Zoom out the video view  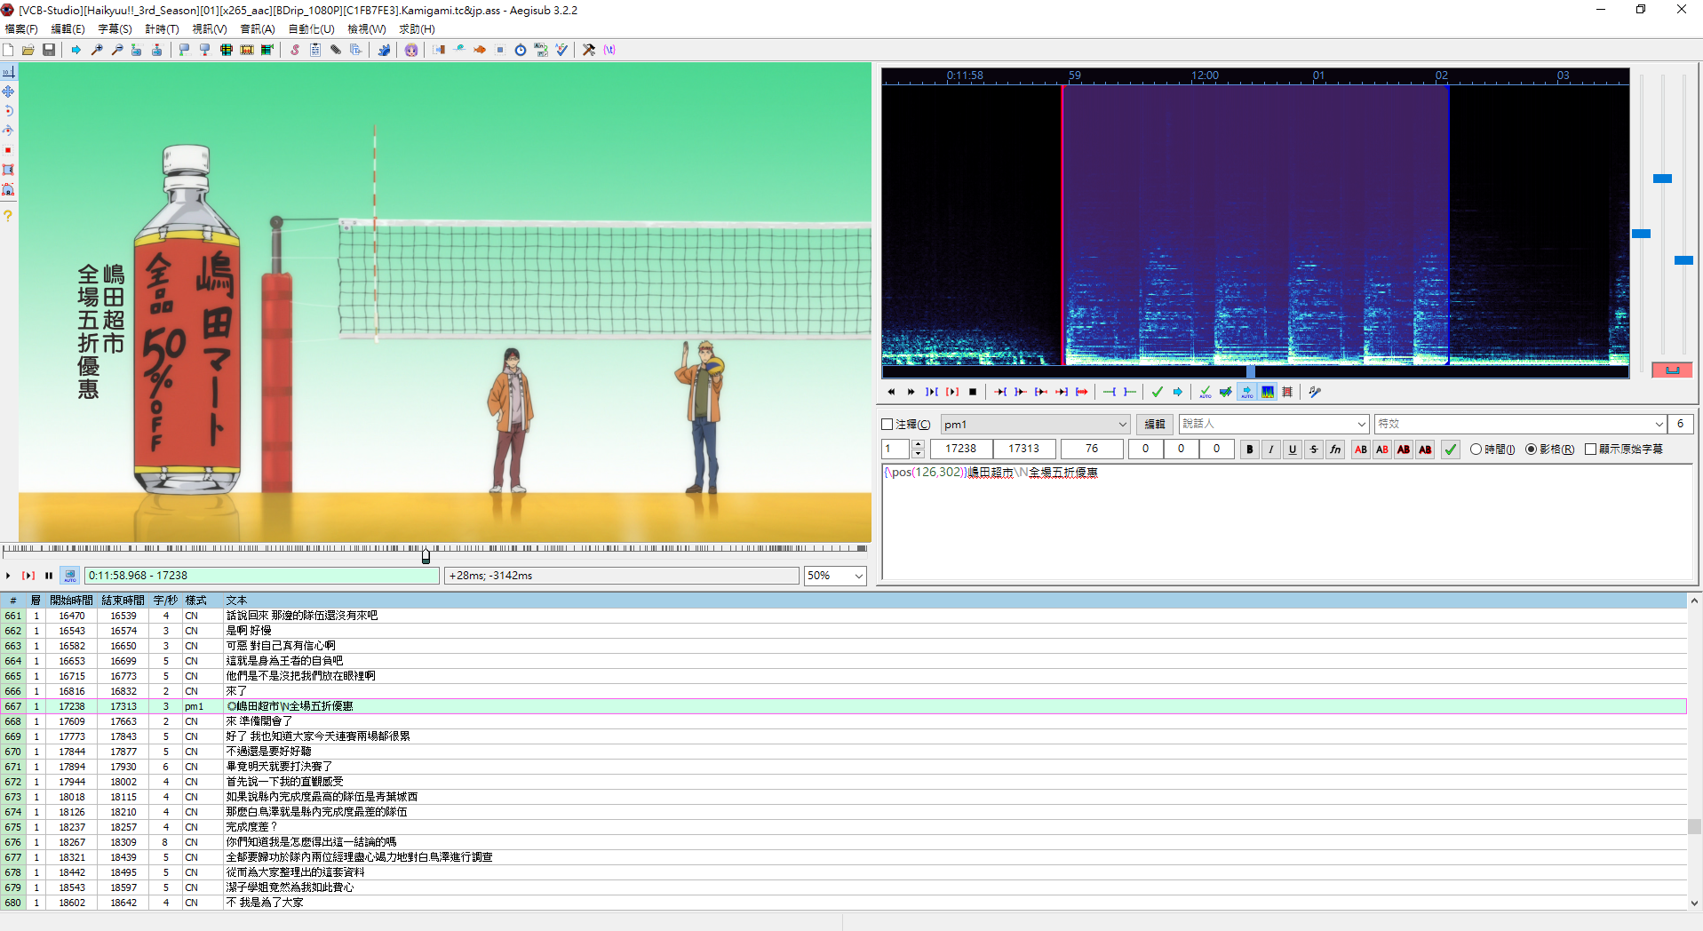117,50
